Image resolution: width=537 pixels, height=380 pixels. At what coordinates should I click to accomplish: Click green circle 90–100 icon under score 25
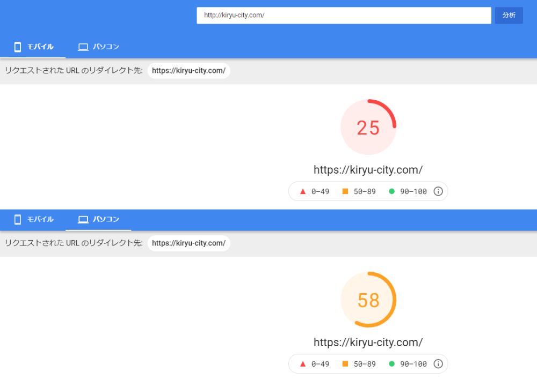coord(391,191)
